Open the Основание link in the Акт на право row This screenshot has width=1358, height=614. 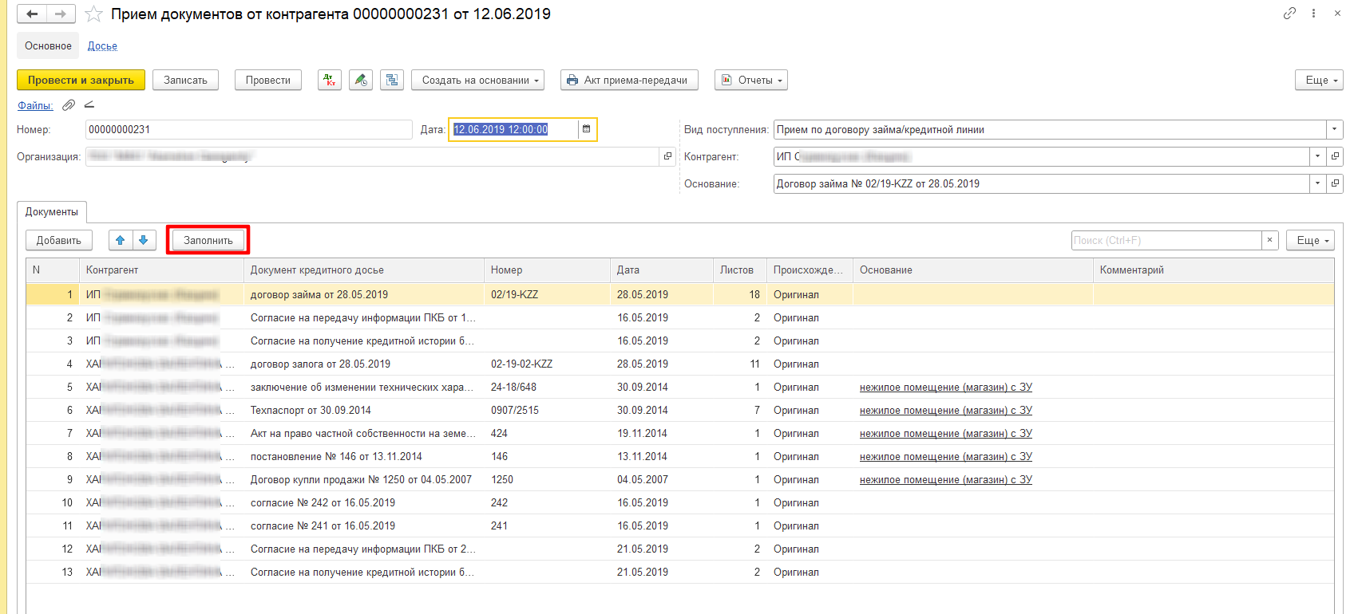point(945,433)
